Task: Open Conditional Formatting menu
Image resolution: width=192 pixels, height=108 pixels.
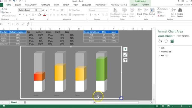Action: [x=115, y=13]
